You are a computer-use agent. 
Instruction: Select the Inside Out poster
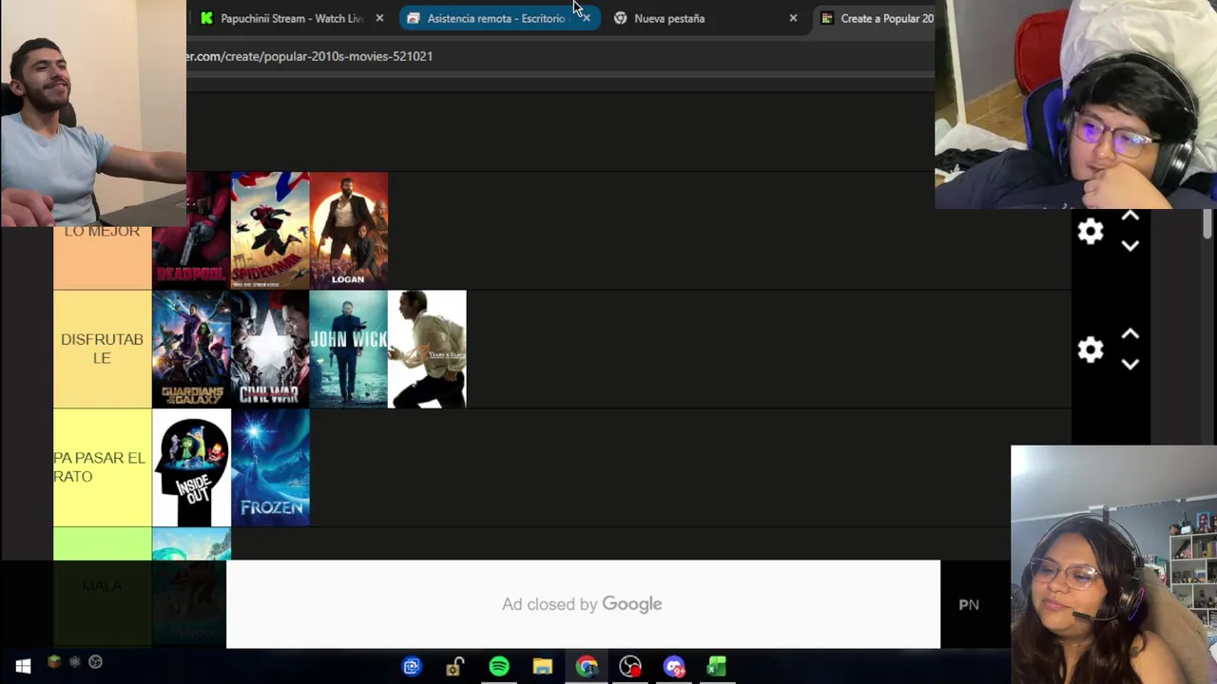[x=191, y=467]
